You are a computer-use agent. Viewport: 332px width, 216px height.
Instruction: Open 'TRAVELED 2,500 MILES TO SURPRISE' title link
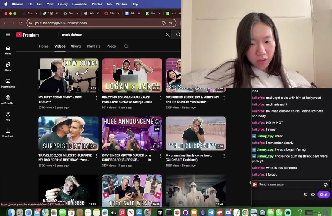(65, 157)
